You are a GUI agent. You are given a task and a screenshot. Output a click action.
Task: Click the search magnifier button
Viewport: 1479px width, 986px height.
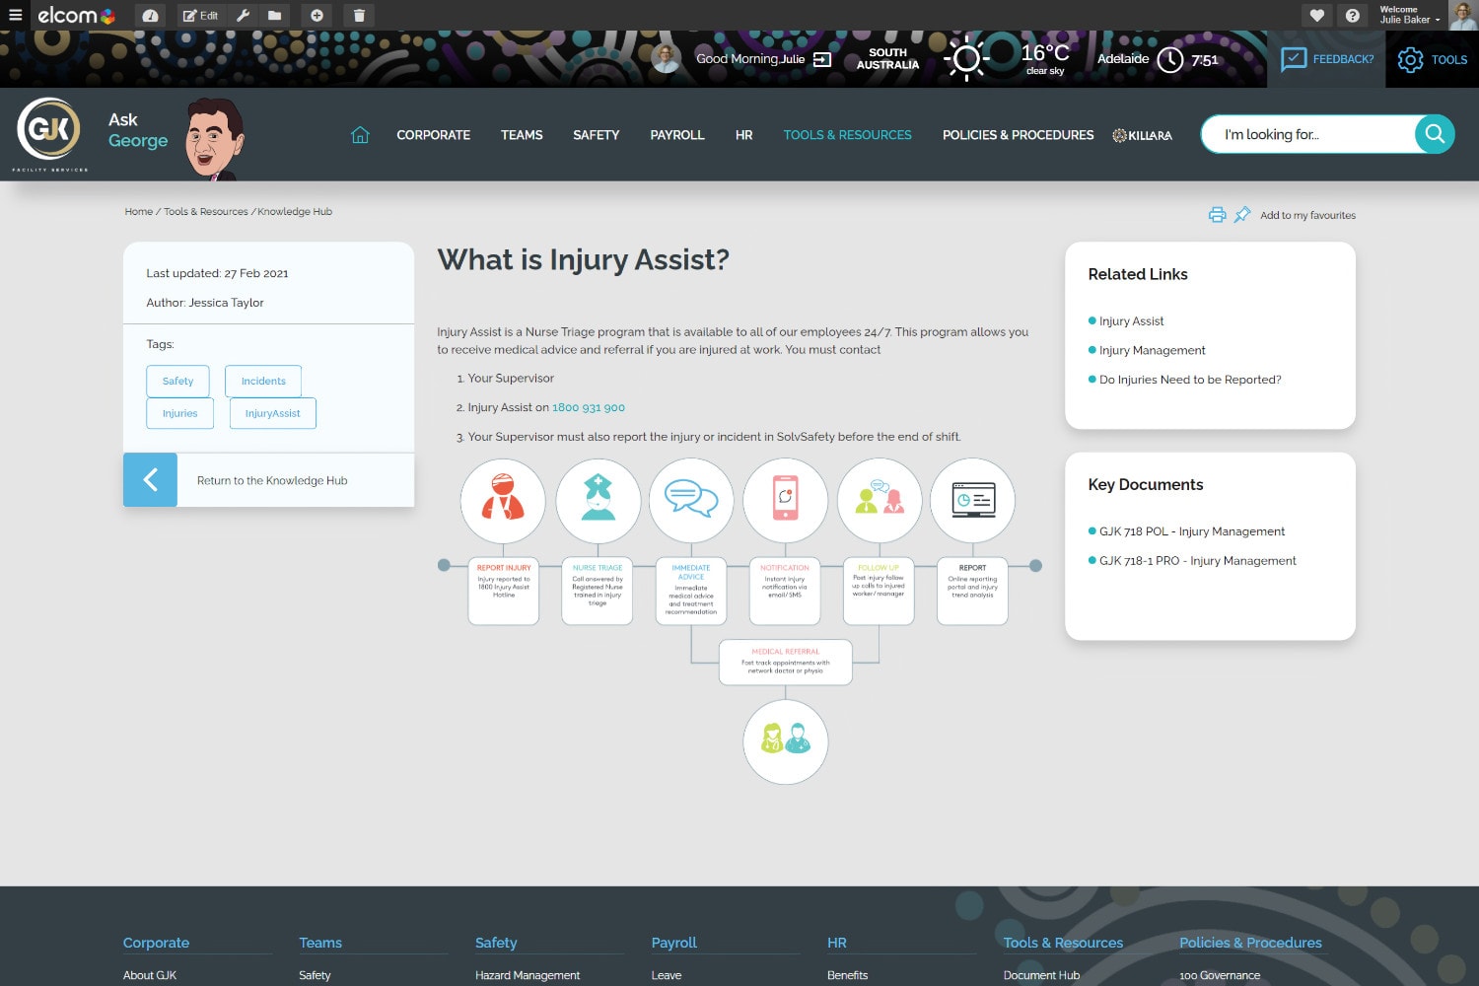point(1435,134)
